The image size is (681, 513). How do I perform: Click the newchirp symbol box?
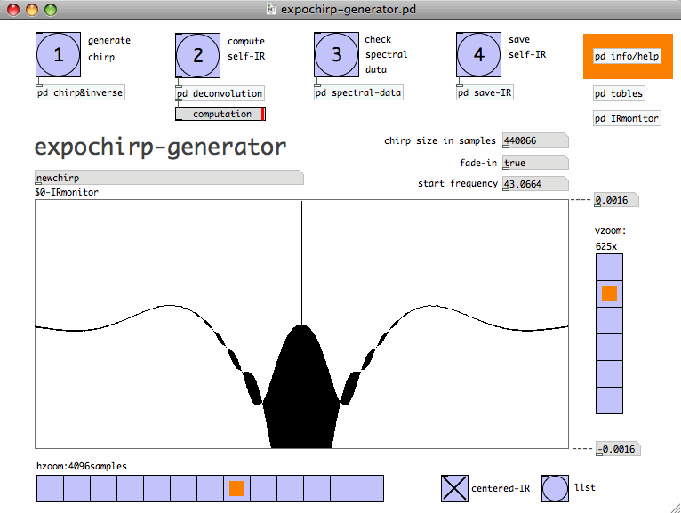[169, 178]
